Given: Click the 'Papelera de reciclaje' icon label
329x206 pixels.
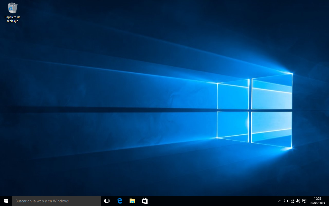Looking at the screenshot, I should [12, 19].
